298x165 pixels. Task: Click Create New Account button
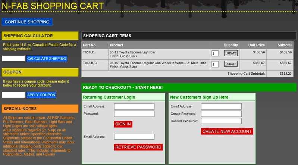227,131
